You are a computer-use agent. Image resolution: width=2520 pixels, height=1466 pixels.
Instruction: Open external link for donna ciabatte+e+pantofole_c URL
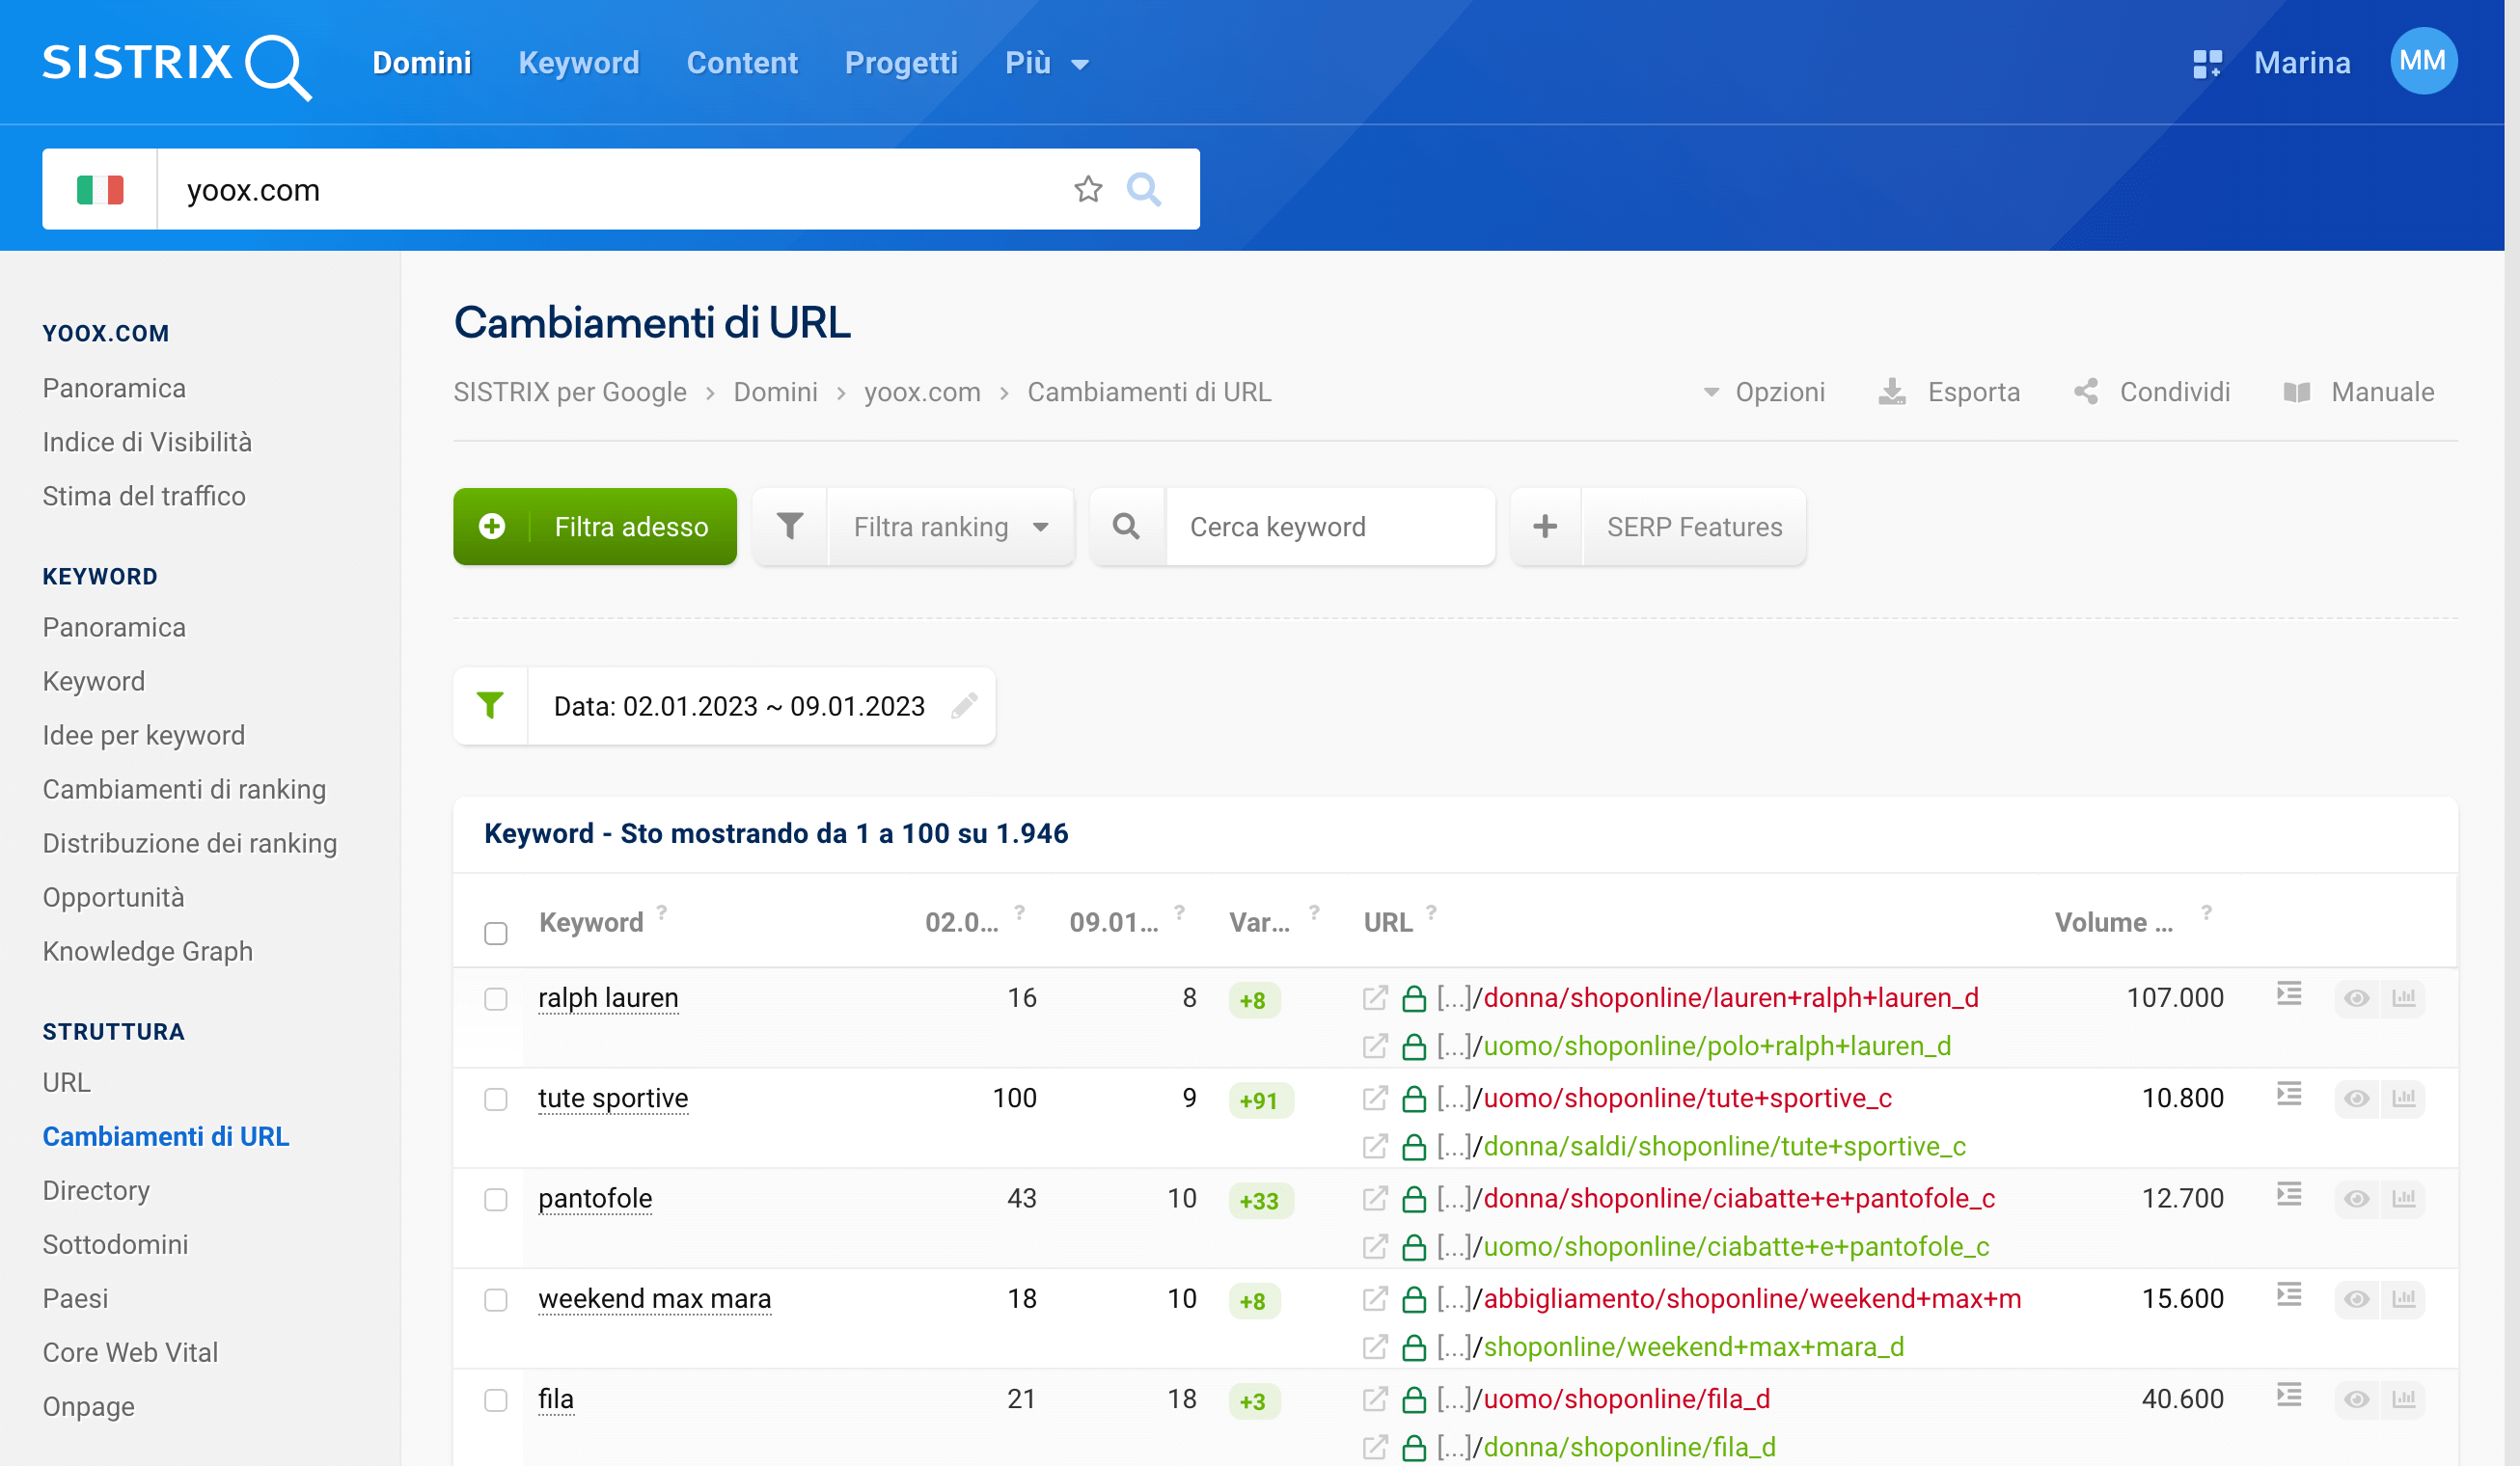[1375, 1198]
